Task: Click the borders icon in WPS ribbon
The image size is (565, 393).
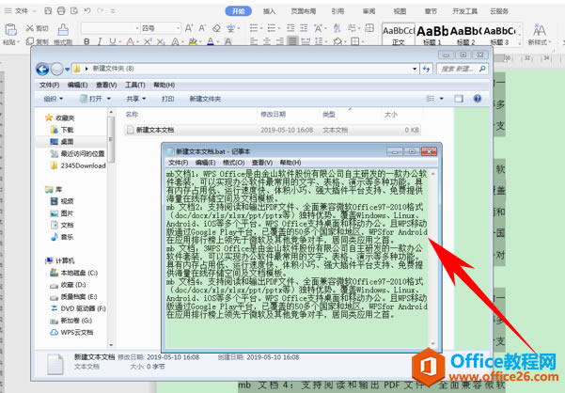Action: (x=355, y=41)
